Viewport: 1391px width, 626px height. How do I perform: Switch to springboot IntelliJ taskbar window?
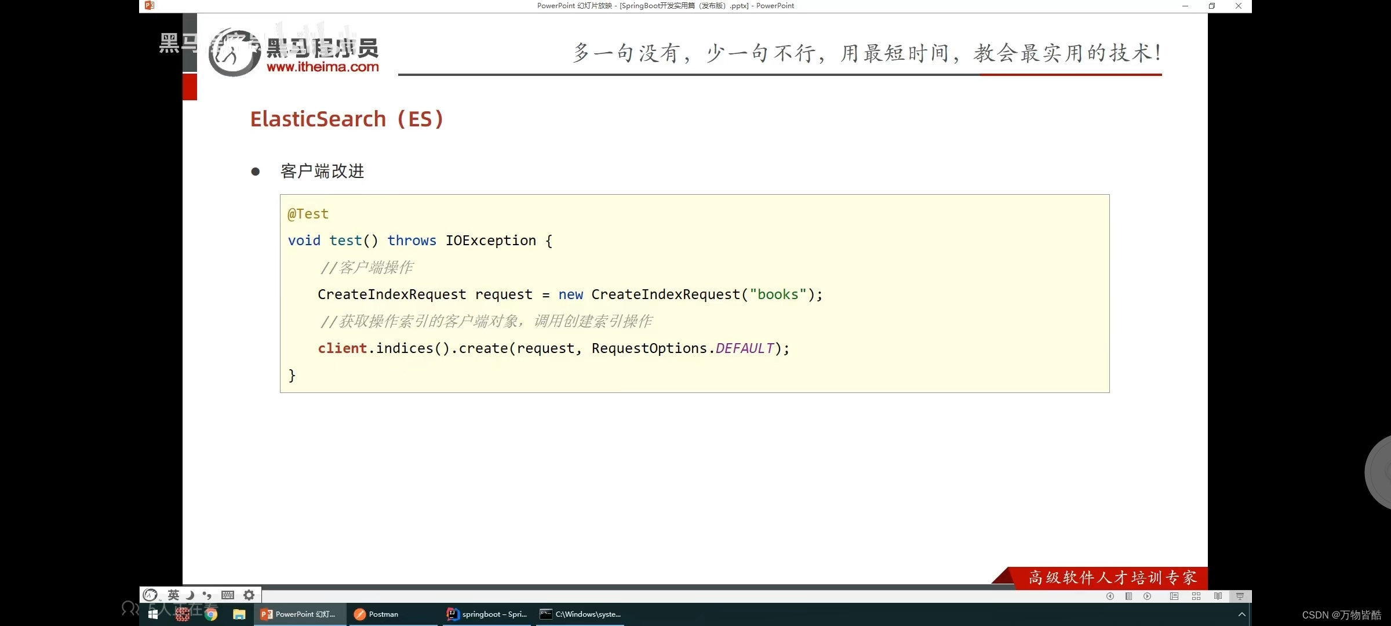coord(487,614)
